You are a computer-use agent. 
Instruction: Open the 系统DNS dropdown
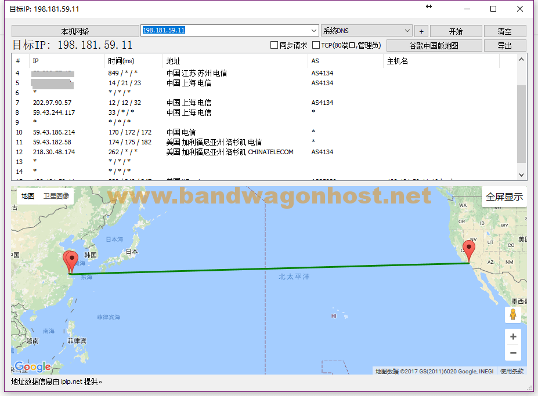[366, 31]
